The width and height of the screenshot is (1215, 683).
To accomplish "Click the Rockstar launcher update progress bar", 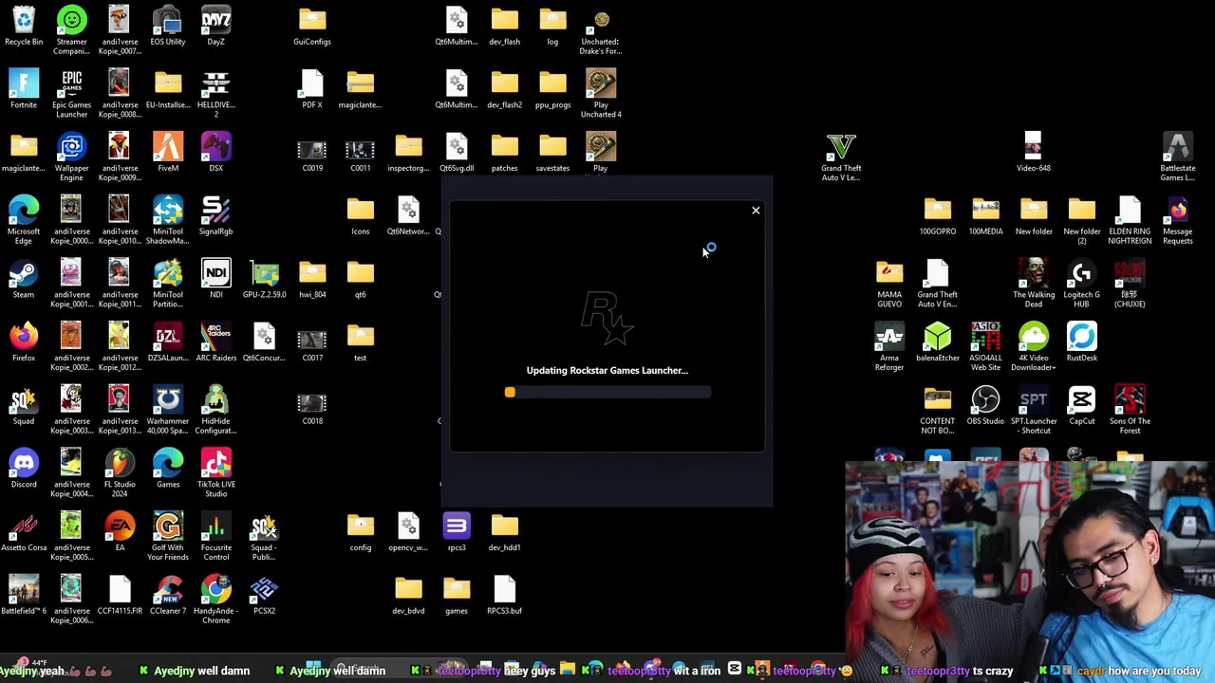I will [607, 393].
